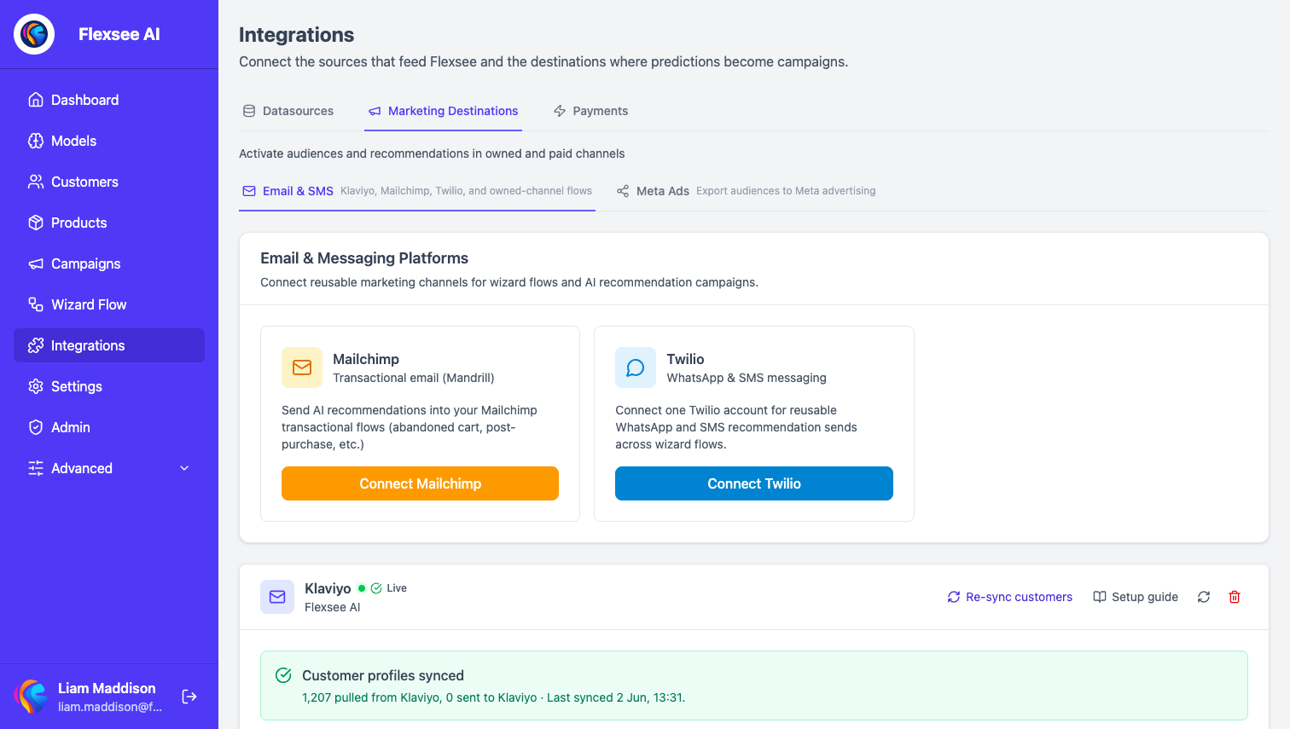Click the Setup guide book icon

[x=1100, y=597]
